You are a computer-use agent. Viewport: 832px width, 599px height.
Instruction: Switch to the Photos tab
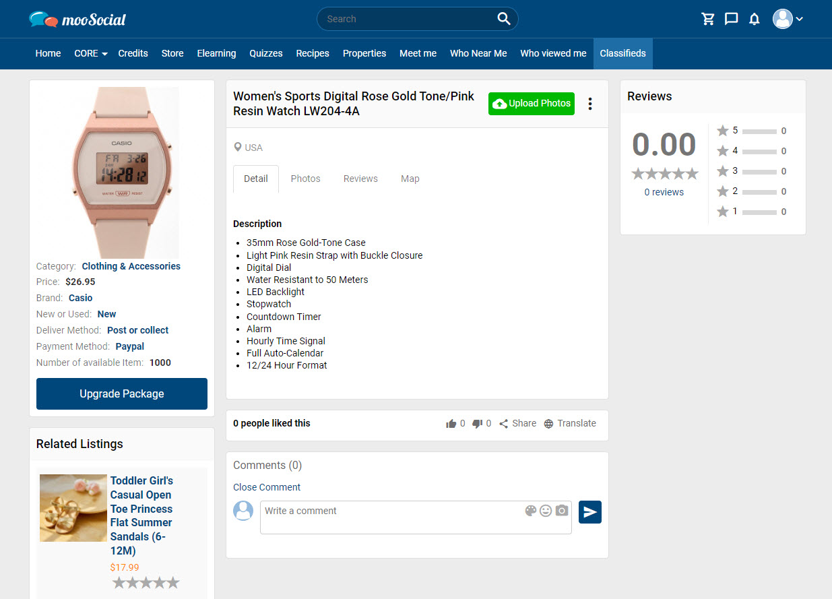coord(306,179)
